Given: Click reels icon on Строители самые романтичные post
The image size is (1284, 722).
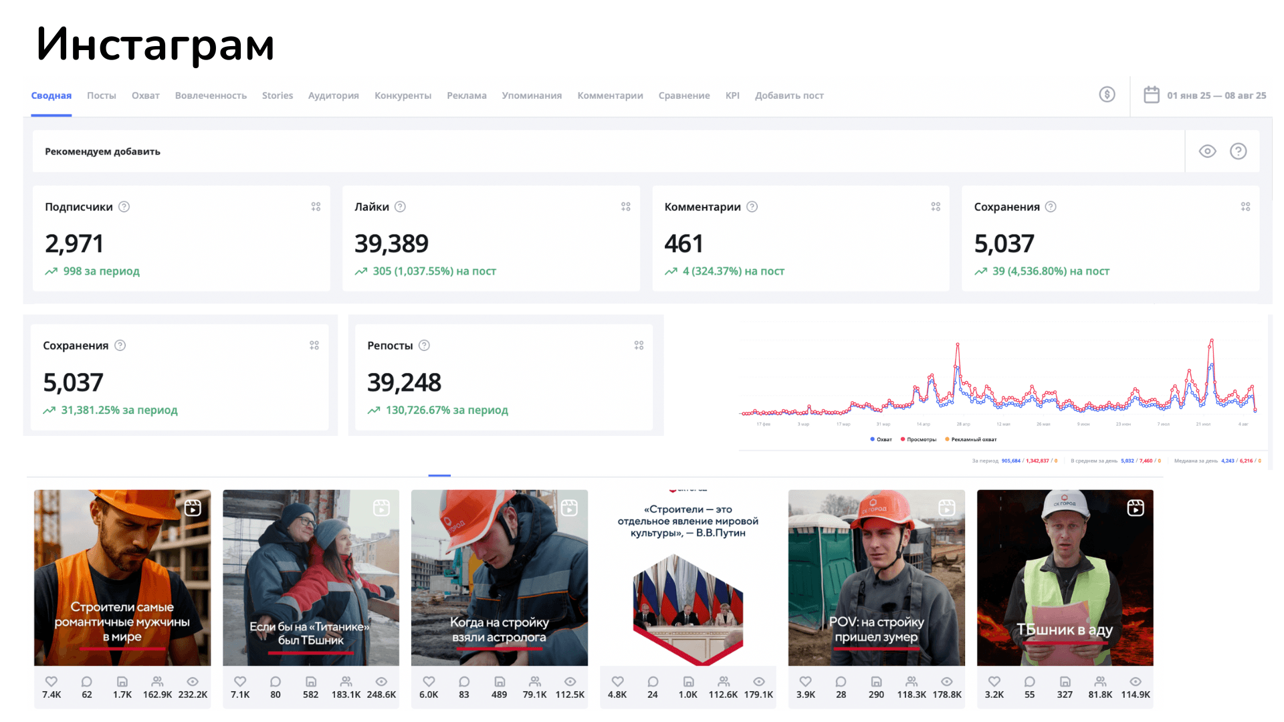Looking at the screenshot, I should [x=193, y=508].
